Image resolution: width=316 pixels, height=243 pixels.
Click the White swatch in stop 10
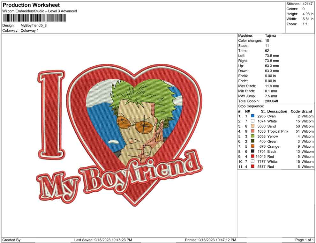point(252,161)
